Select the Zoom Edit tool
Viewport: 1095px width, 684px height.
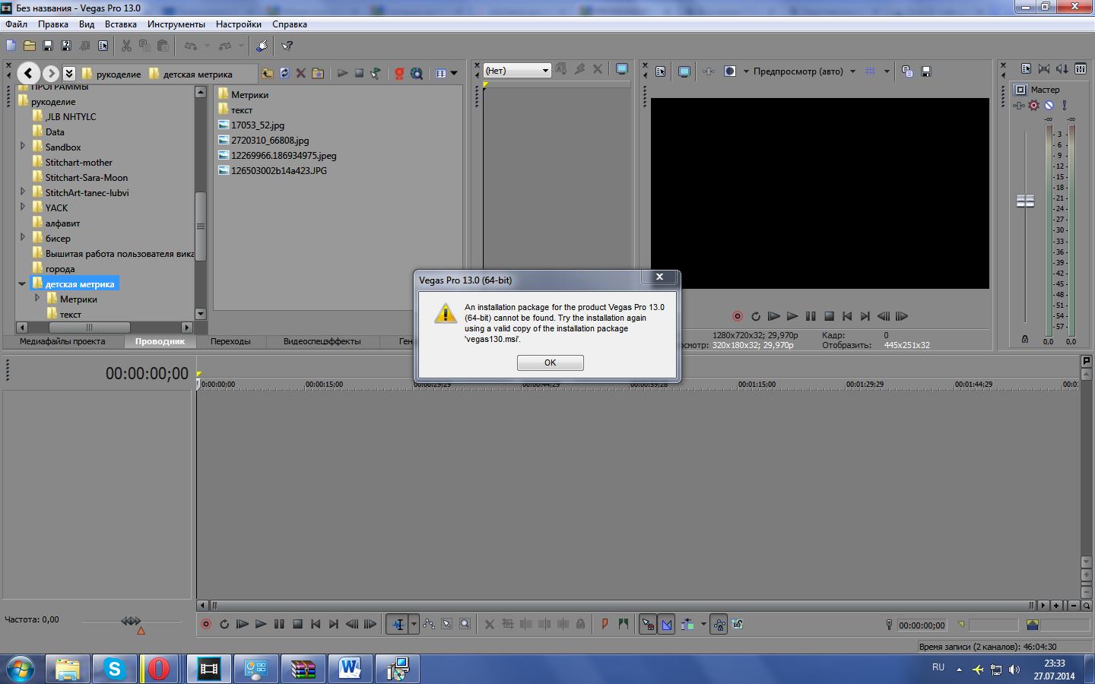[x=465, y=625]
